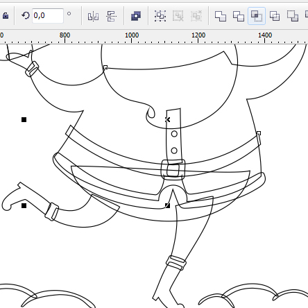This screenshot has height=308, width=308.
Task: Click the selection center X marker
Action: [168, 119]
